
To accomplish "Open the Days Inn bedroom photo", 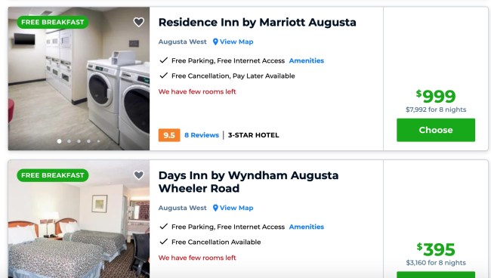I will point(79,219).
